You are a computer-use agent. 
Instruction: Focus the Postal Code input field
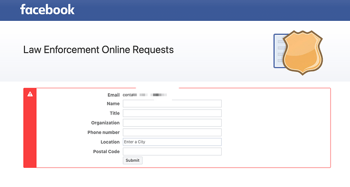tap(172, 152)
